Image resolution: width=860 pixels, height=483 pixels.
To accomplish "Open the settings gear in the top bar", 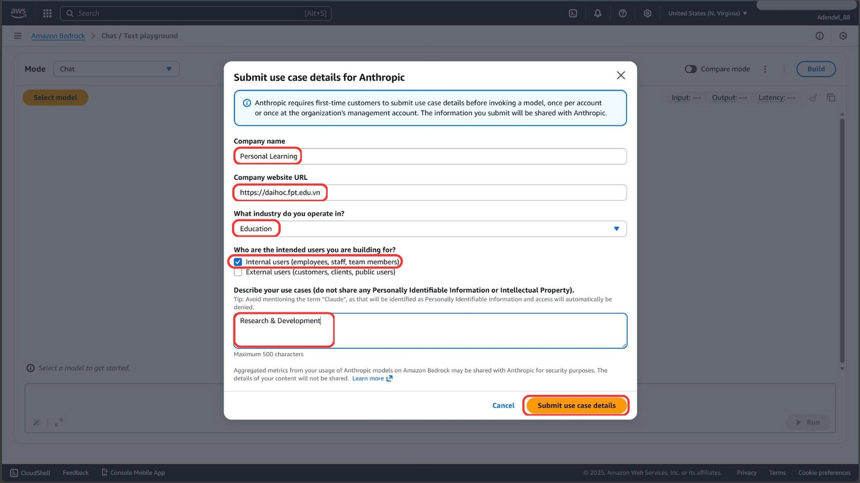I will [647, 13].
